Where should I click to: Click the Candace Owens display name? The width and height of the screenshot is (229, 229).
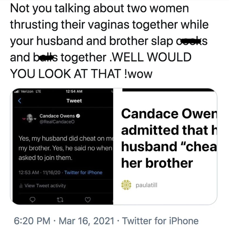pyautogui.click(x=57, y=116)
